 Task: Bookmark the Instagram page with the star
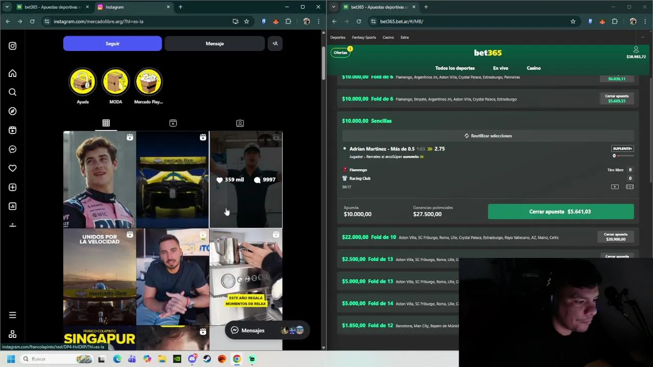[x=246, y=21]
